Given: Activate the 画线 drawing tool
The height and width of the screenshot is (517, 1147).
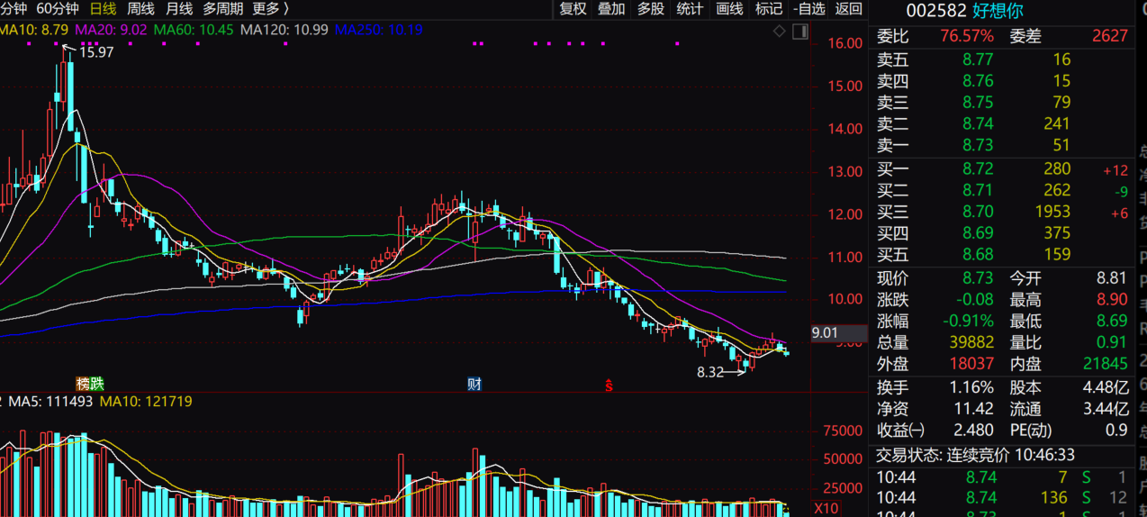Looking at the screenshot, I should coord(729,9).
